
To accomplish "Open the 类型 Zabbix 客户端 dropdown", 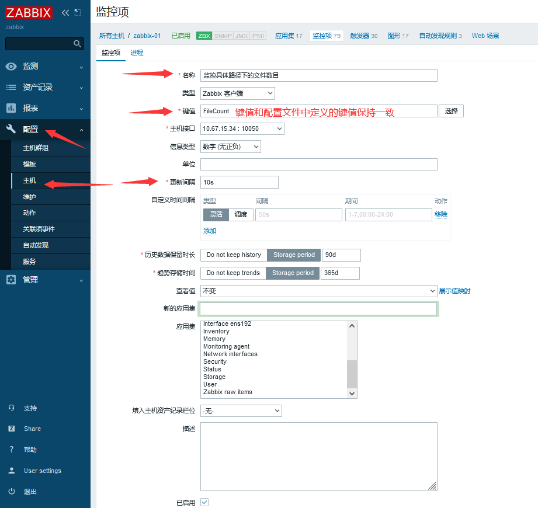I will 237,93.
